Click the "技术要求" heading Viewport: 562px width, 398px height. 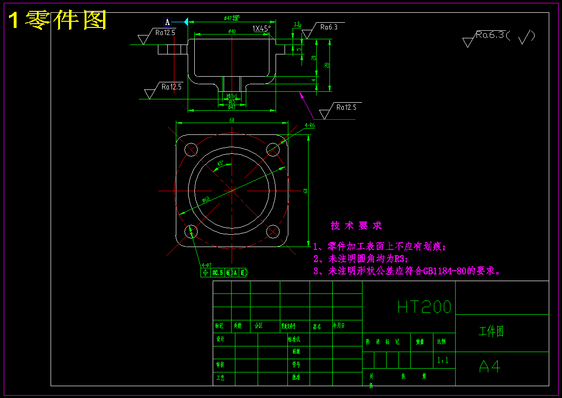point(356,226)
